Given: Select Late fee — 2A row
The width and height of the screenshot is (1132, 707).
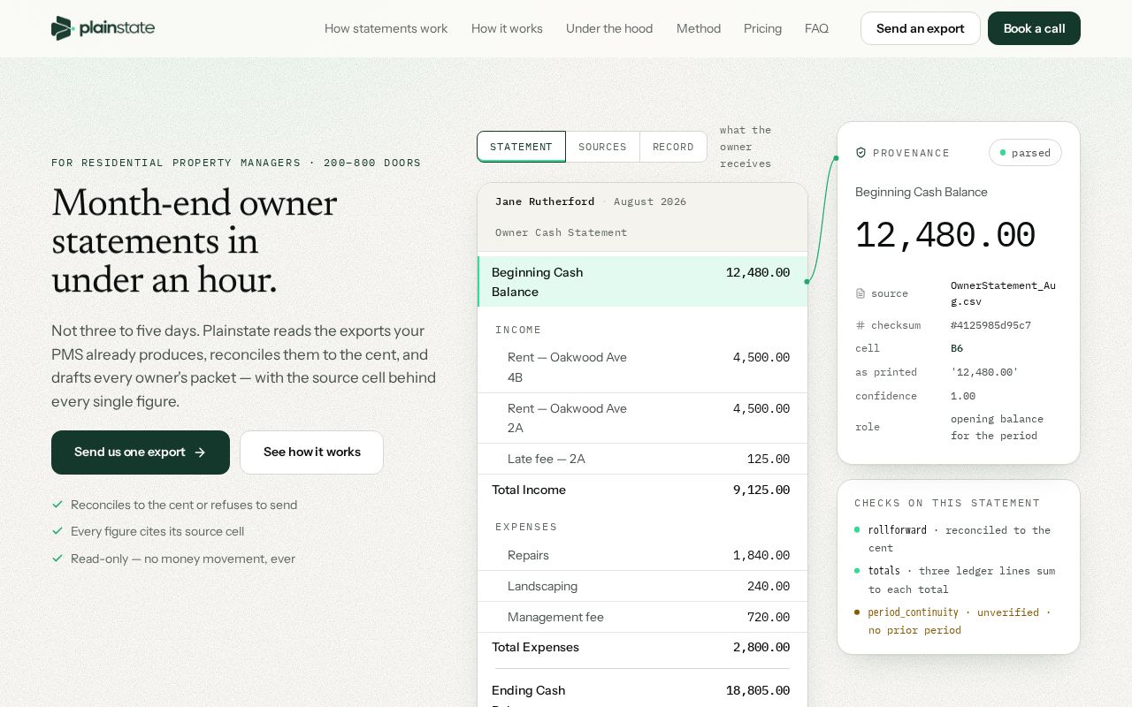Looking at the screenshot, I should click(642, 459).
